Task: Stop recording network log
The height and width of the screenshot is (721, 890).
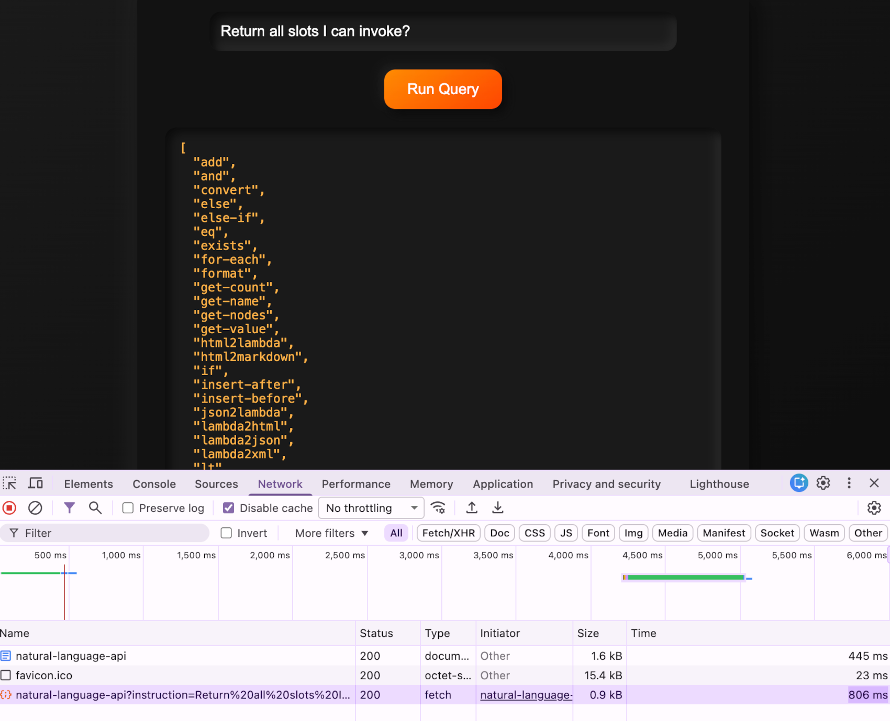Action: point(9,508)
